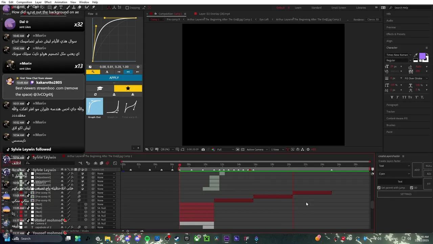Toggle the 3D checkbox in createLayersFaster
This screenshot has width=433, height=244.
click(x=412, y=188)
